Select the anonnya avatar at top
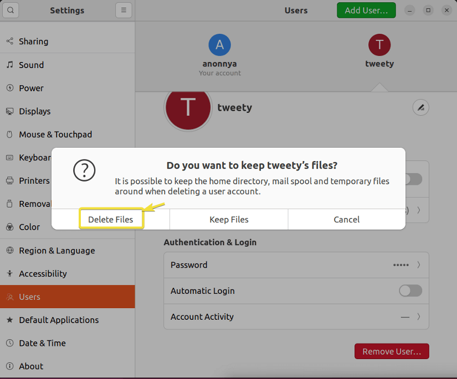457x379 pixels. [x=219, y=45]
